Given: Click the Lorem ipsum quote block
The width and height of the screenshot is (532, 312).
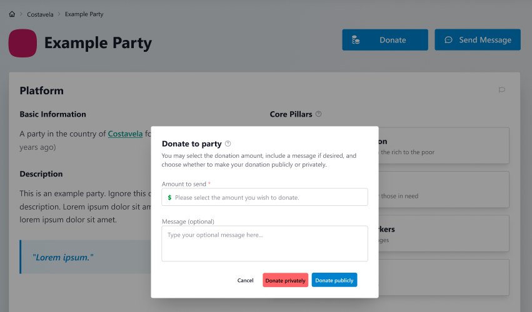Looking at the screenshot, I should pos(86,257).
